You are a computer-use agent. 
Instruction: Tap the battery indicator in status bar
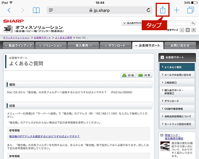pyautogui.click(x=194, y=2)
